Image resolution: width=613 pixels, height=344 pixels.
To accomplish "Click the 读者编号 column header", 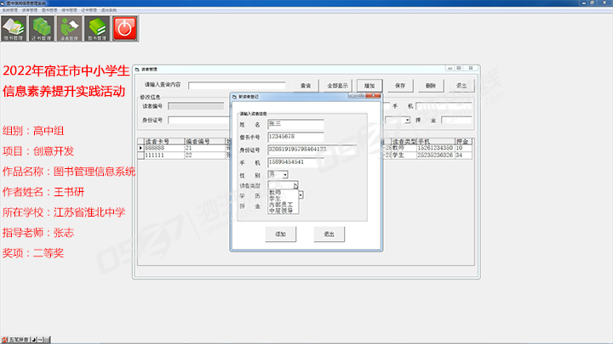I will tap(204, 141).
